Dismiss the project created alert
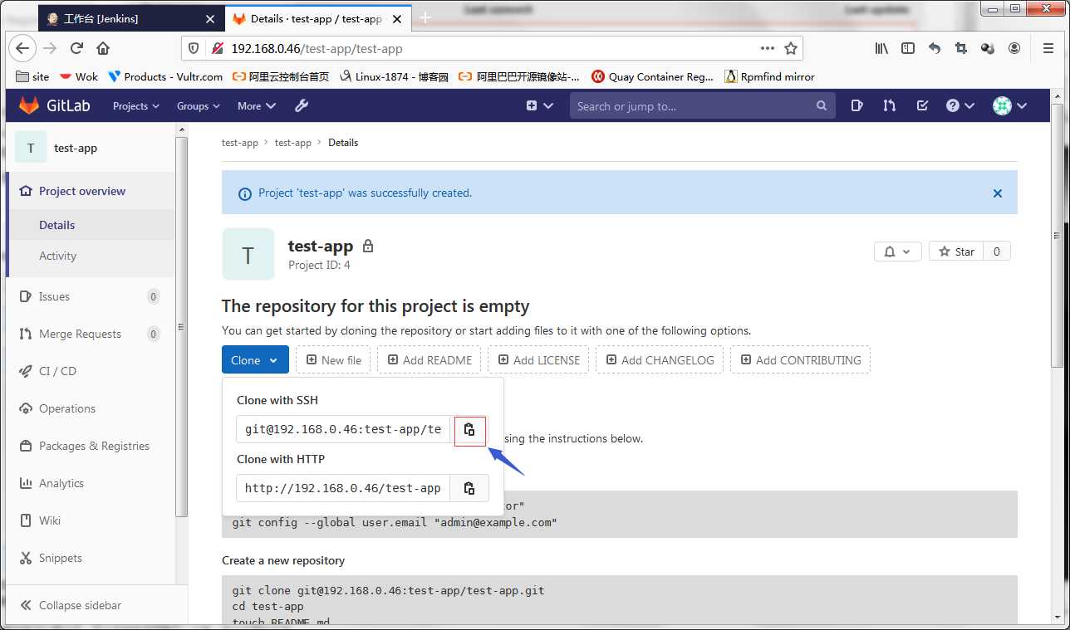 pyautogui.click(x=998, y=193)
